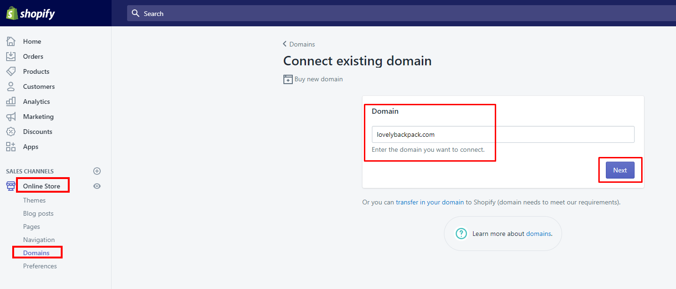
Task: Click the Apps grid icon
Action: point(11,147)
